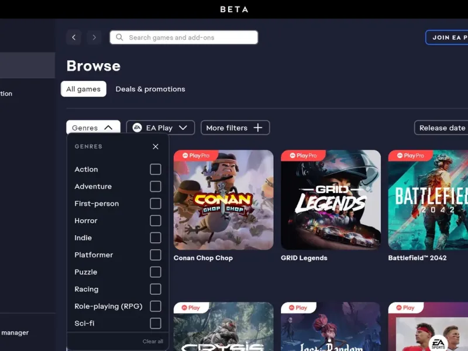Viewport: 468px width, 351px height.
Task: Open the Battlefield 2042 cover art
Action: coord(428,200)
